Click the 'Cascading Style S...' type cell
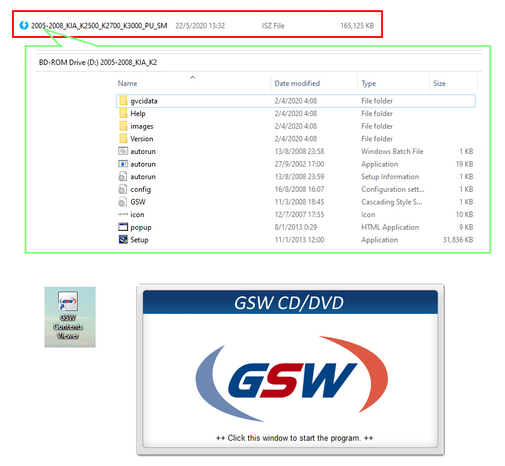The image size is (505, 466). pyautogui.click(x=391, y=202)
